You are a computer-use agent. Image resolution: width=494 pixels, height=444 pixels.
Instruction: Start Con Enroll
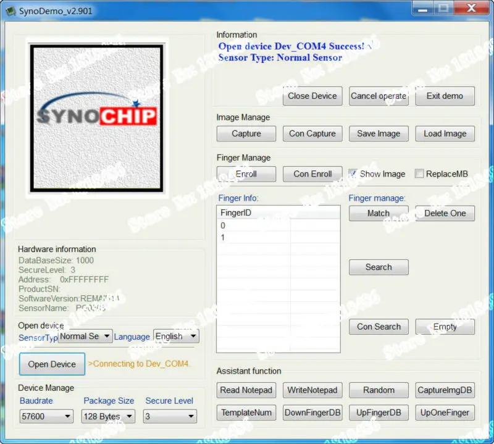click(312, 174)
